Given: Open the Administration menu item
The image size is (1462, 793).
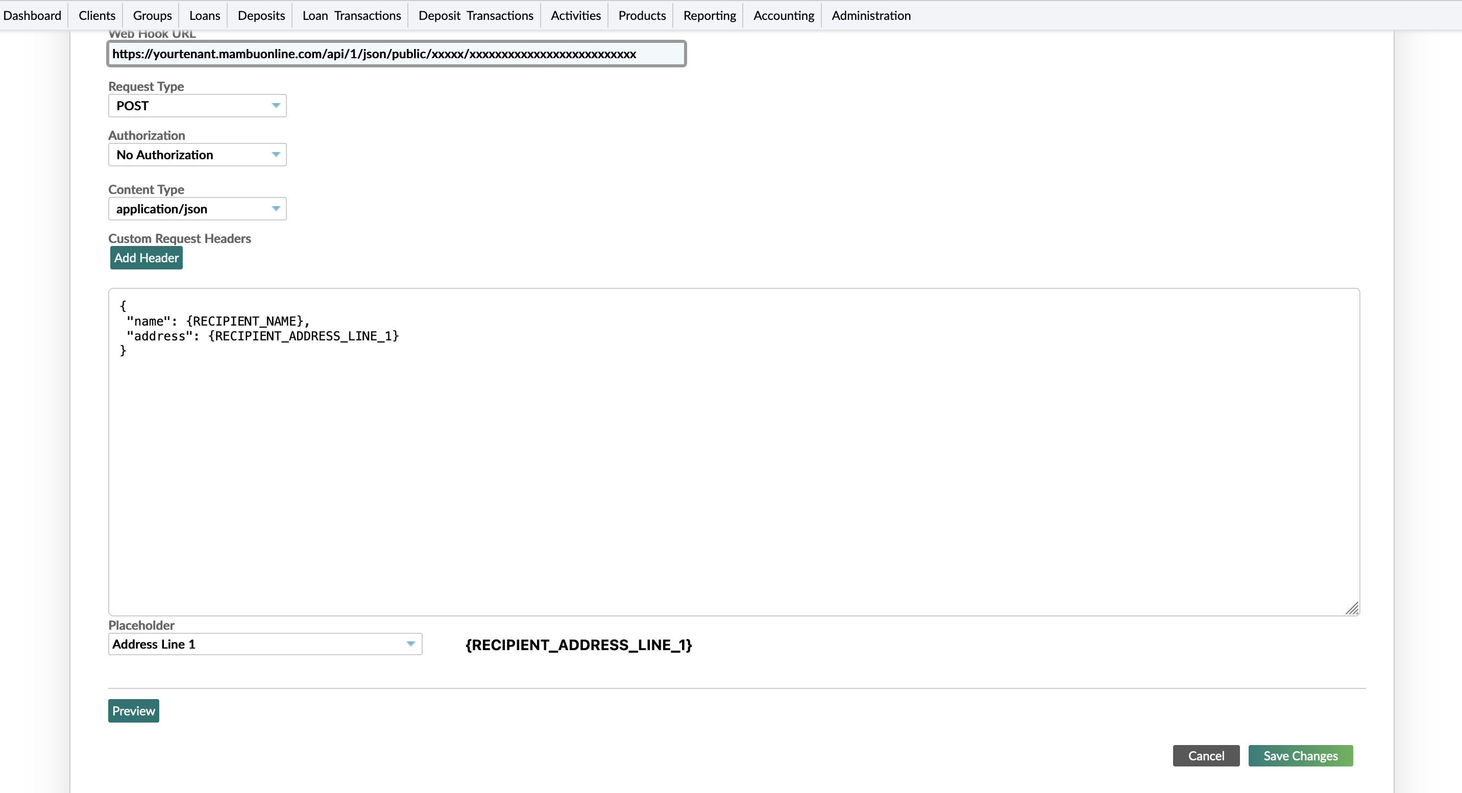Looking at the screenshot, I should tap(871, 15).
